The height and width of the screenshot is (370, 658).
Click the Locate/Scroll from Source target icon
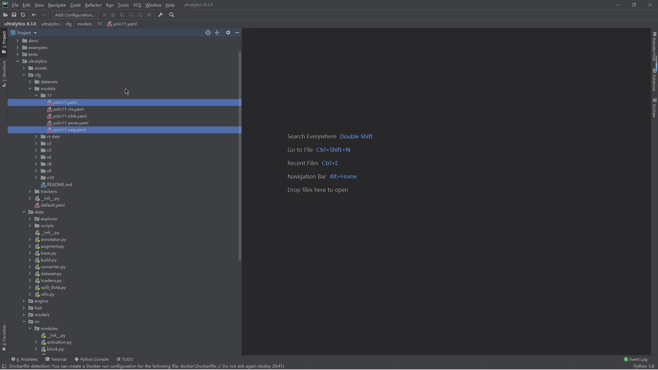tap(208, 33)
